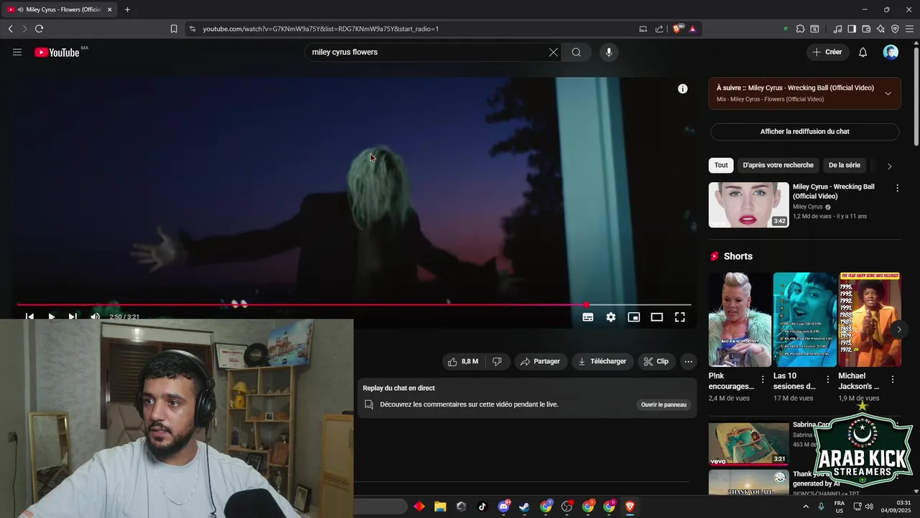
Task: Show video info card icon
Action: (683, 88)
